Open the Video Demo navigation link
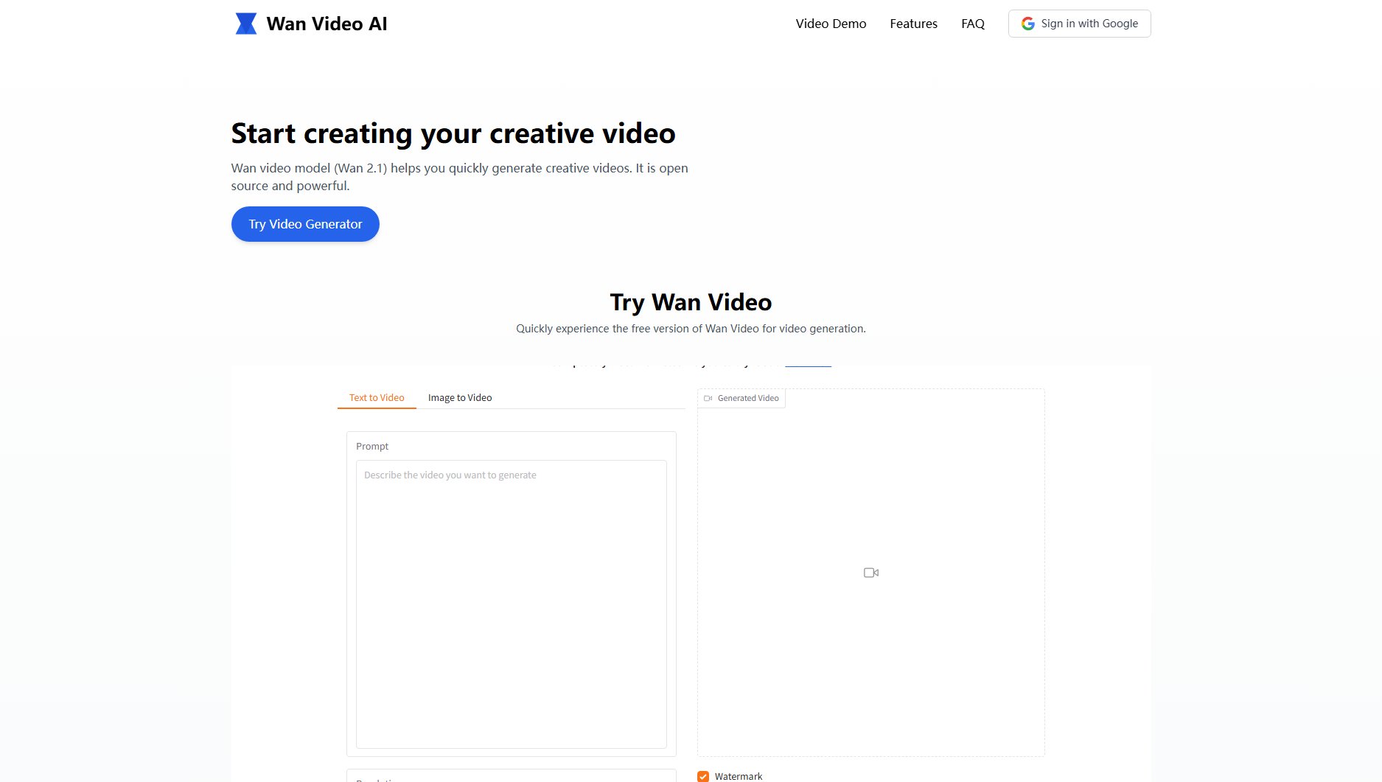This screenshot has height=782, width=1382. tap(831, 24)
